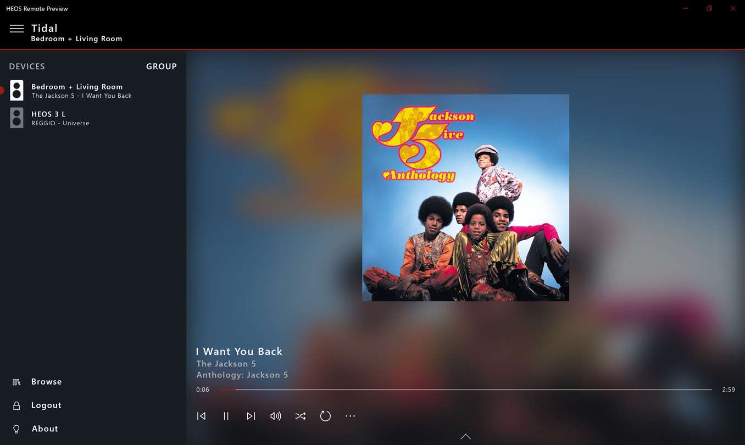Screen dimensions: 745x445
Task: Click the lock Logout icon
Action: click(16, 405)
